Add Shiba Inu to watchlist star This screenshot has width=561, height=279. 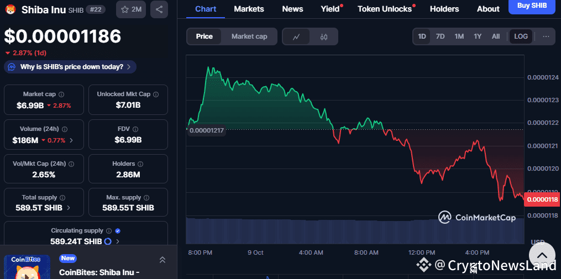[131, 9]
